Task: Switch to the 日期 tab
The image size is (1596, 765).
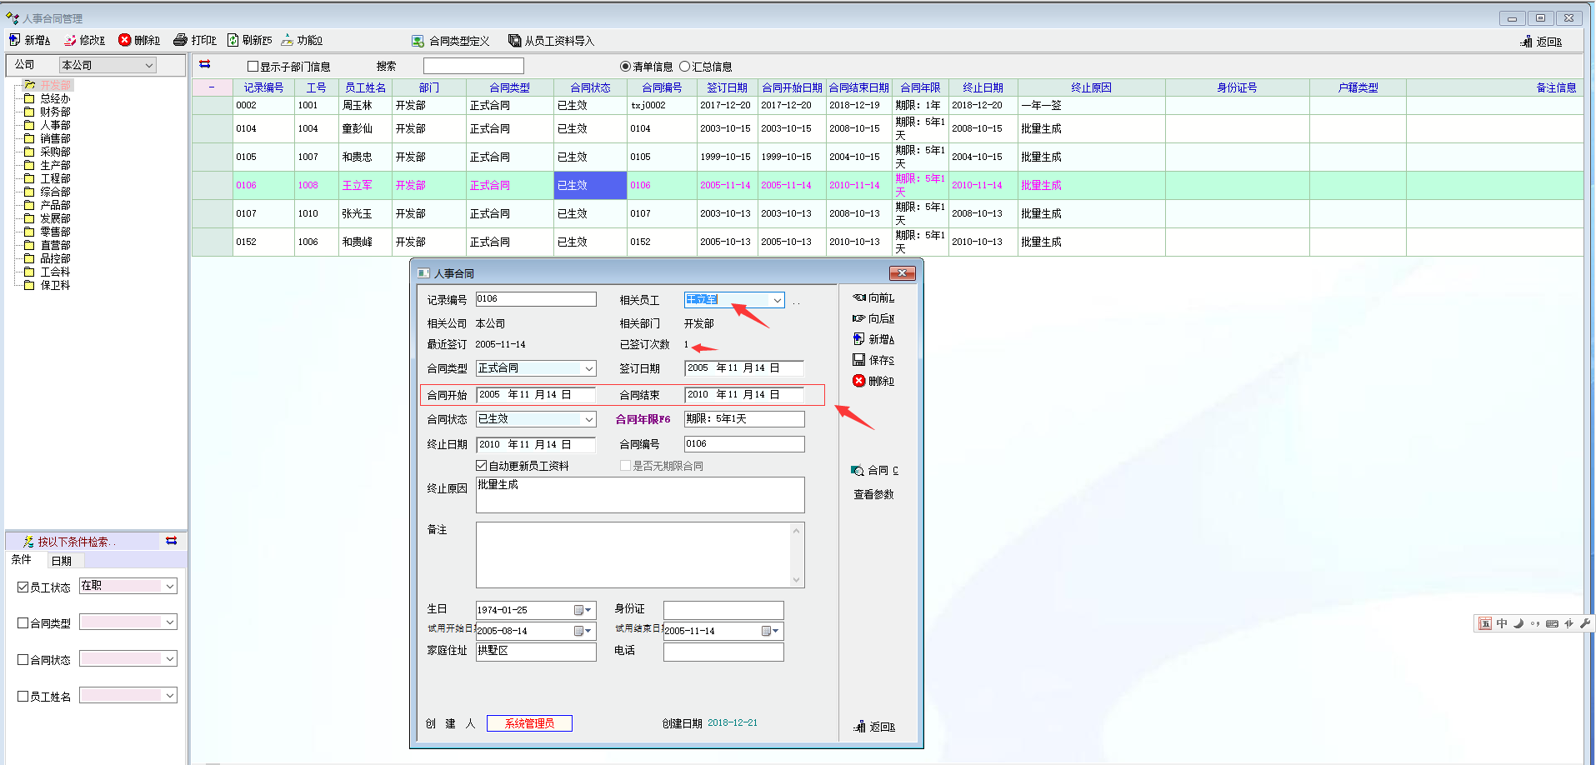Action: (x=62, y=561)
